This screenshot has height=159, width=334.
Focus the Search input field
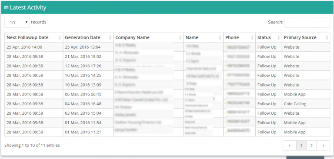pos(307,22)
